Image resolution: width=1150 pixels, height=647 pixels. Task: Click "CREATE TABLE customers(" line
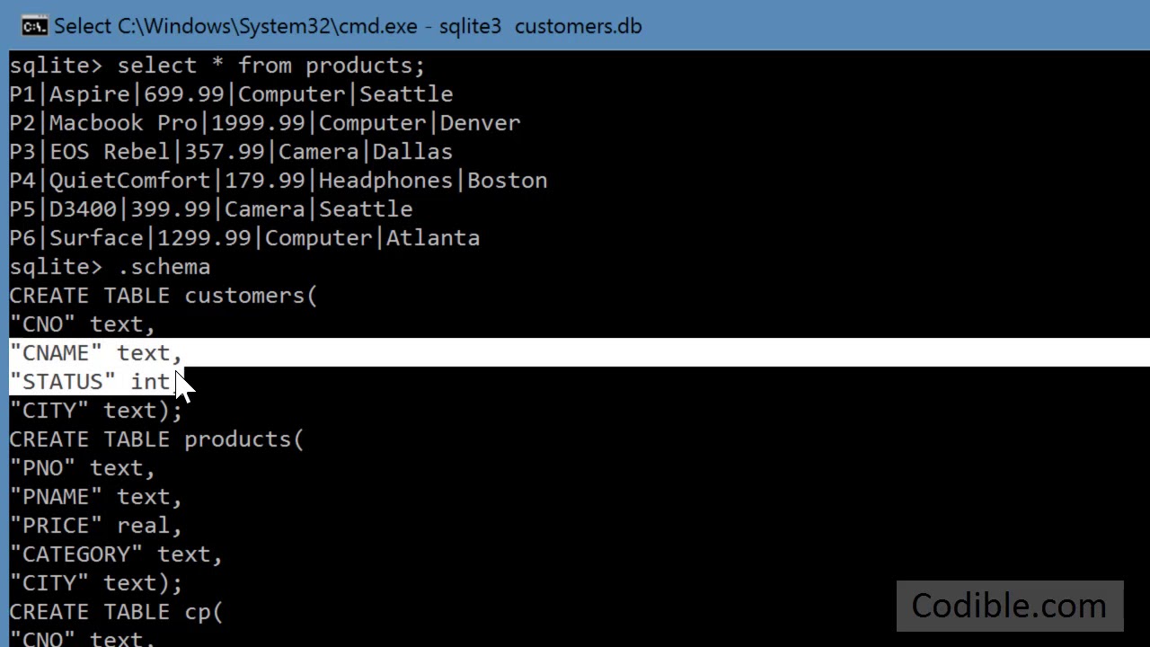click(164, 296)
